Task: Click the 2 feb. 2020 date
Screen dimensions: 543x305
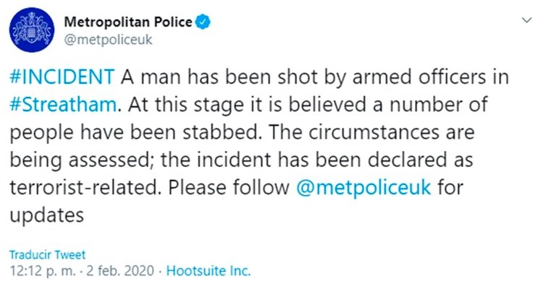Action: click(120, 271)
